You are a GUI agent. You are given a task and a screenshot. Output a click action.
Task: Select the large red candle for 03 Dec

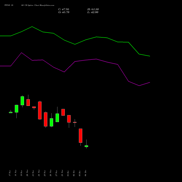80,135
